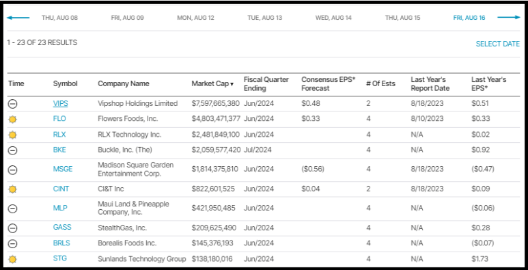Select the FRI, AUG 09 date tab

[127, 18]
